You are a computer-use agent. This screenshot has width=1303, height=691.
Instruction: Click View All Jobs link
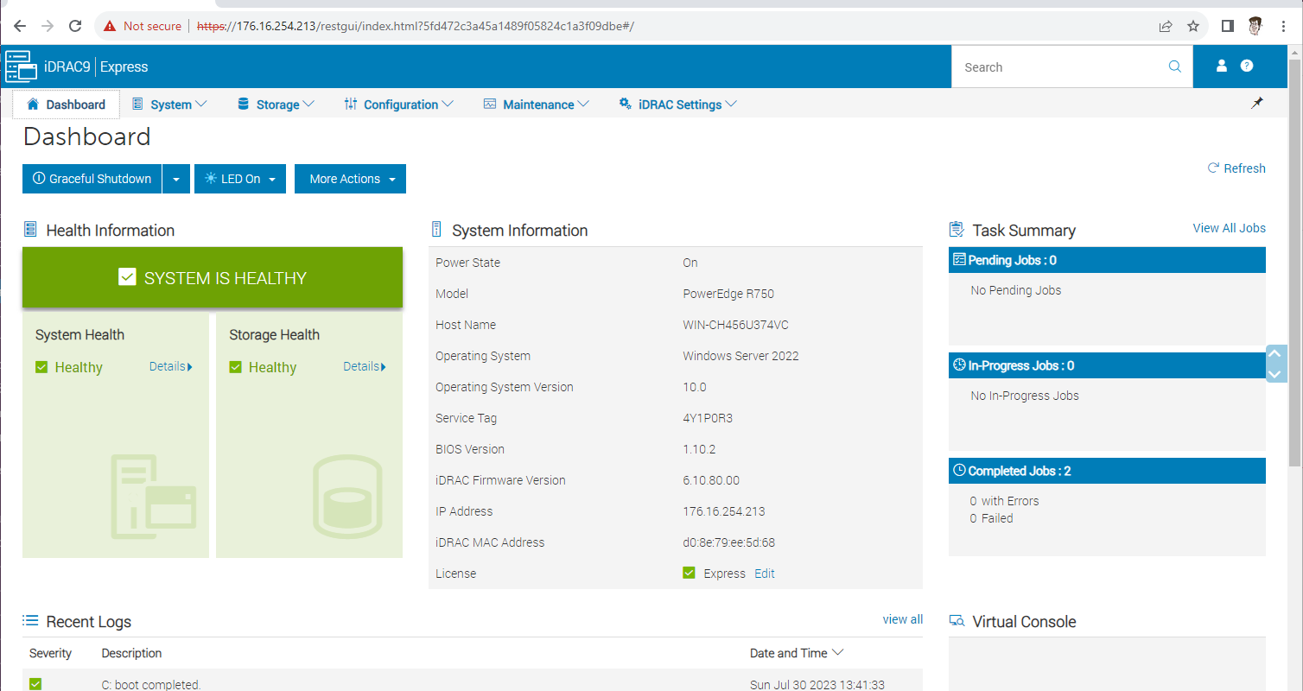point(1230,228)
